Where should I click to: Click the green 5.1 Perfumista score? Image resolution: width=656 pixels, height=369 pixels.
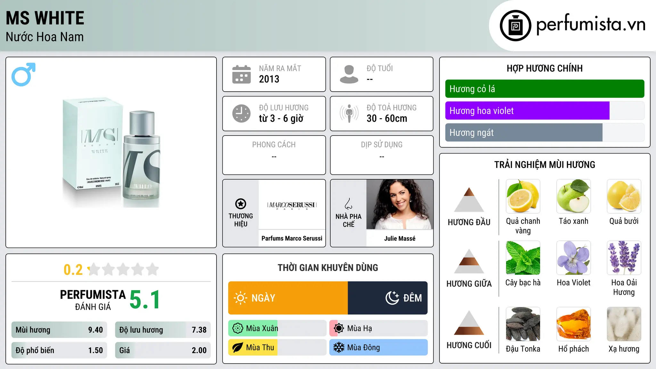(145, 299)
